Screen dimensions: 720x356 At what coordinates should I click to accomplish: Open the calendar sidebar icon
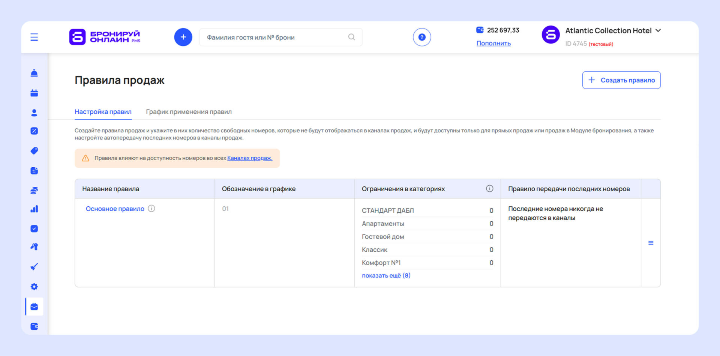tap(34, 93)
